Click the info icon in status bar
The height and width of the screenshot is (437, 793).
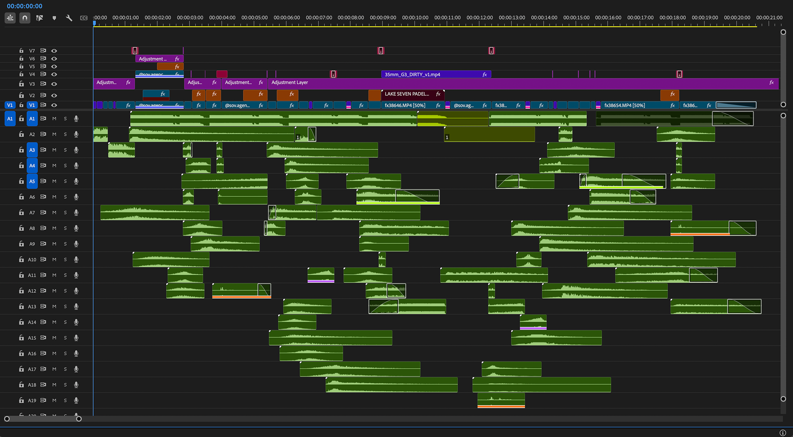coord(783,432)
